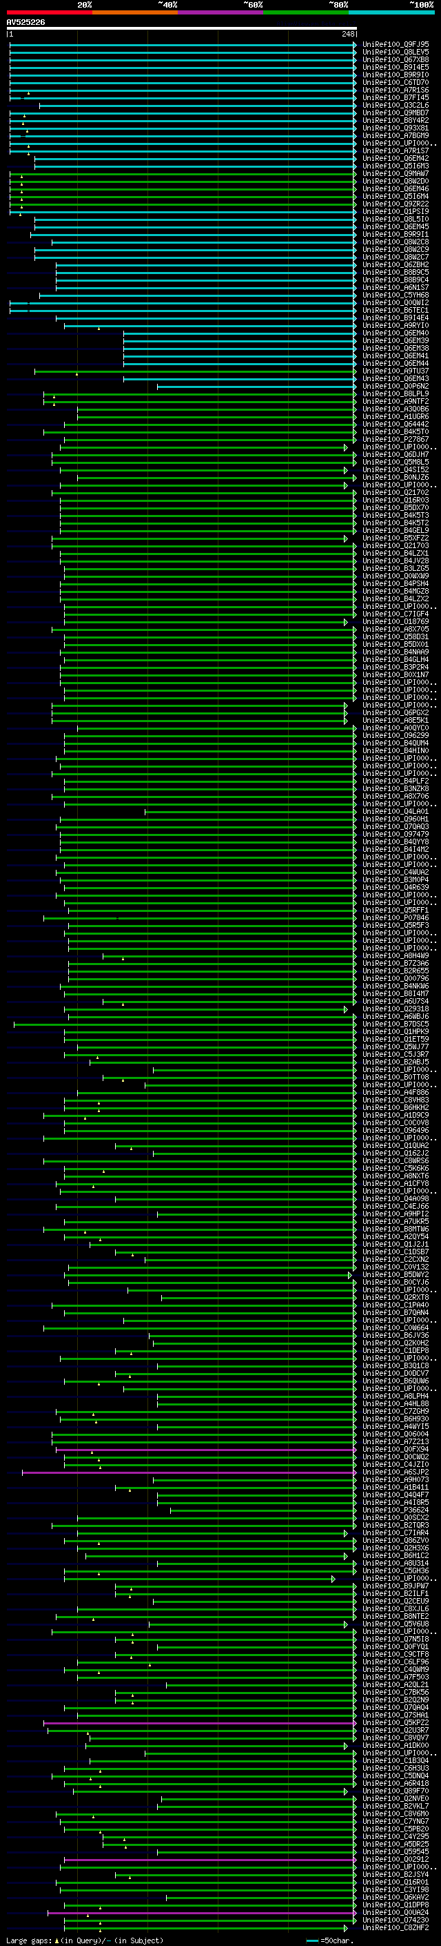Click the green ~80% identity legend bar
This screenshot has width=441, height=1946.
pos(306,13)
